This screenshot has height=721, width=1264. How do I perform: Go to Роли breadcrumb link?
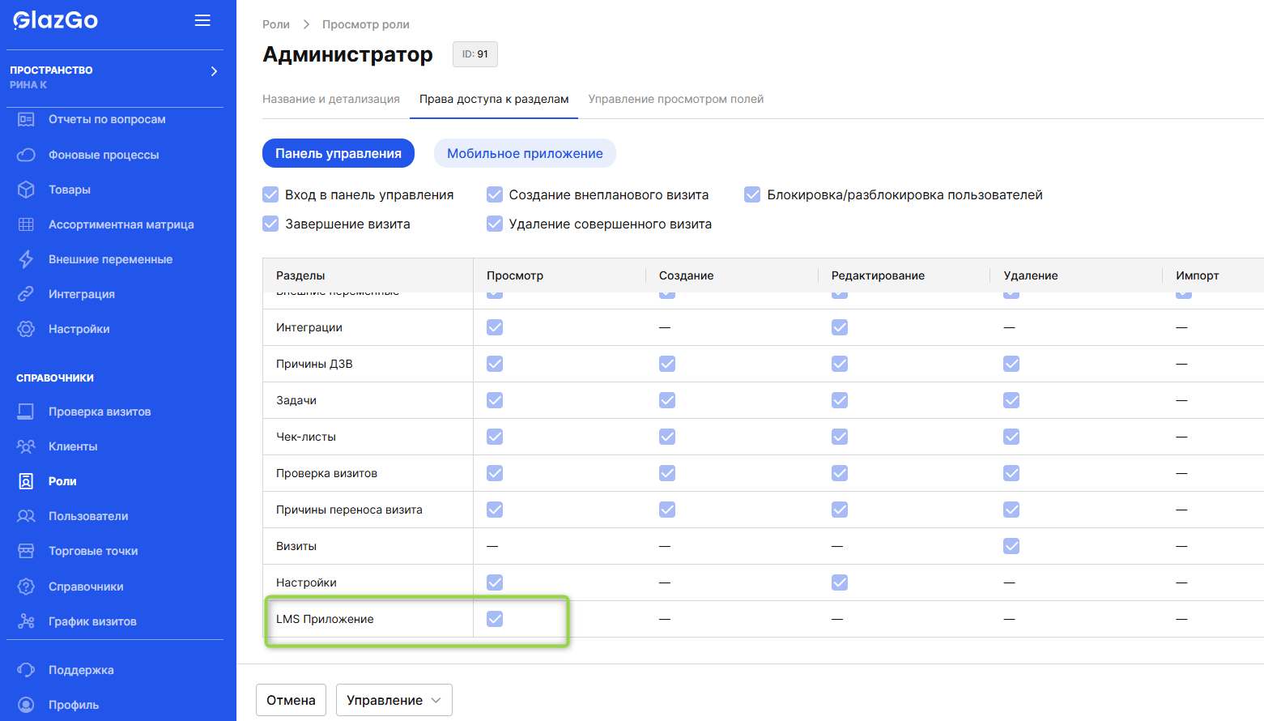click(x=276, y=24)
